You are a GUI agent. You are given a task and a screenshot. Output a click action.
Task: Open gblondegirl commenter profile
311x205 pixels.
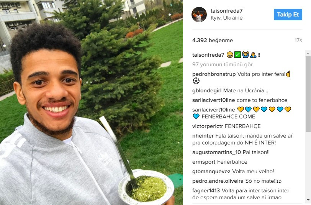click(207, 91)
